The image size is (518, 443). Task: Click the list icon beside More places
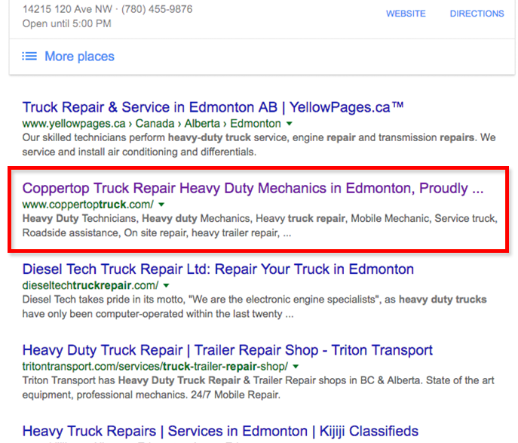point(29,57)
